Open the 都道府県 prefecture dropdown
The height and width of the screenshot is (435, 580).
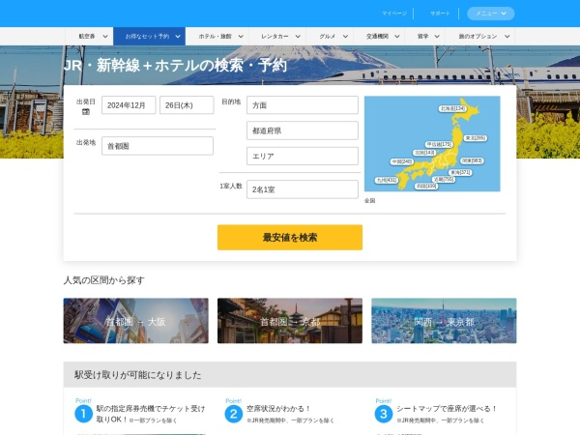coord(303,130)
